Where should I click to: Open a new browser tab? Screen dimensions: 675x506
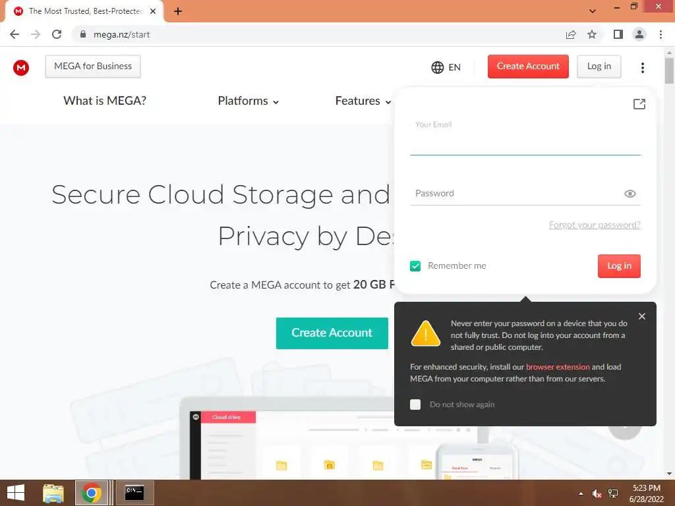178,11
